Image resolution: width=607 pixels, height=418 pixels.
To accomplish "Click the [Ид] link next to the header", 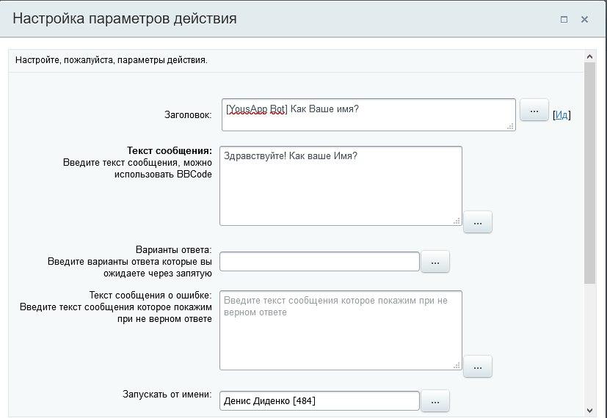I will tap(561, 115).
